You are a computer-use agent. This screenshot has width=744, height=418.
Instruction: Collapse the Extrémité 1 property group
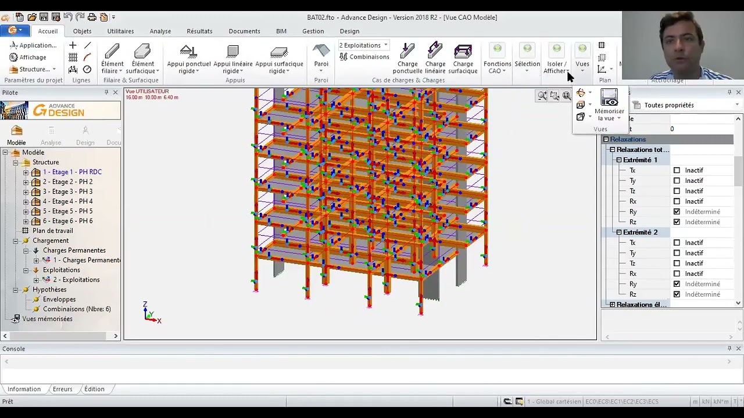point(619,160)
